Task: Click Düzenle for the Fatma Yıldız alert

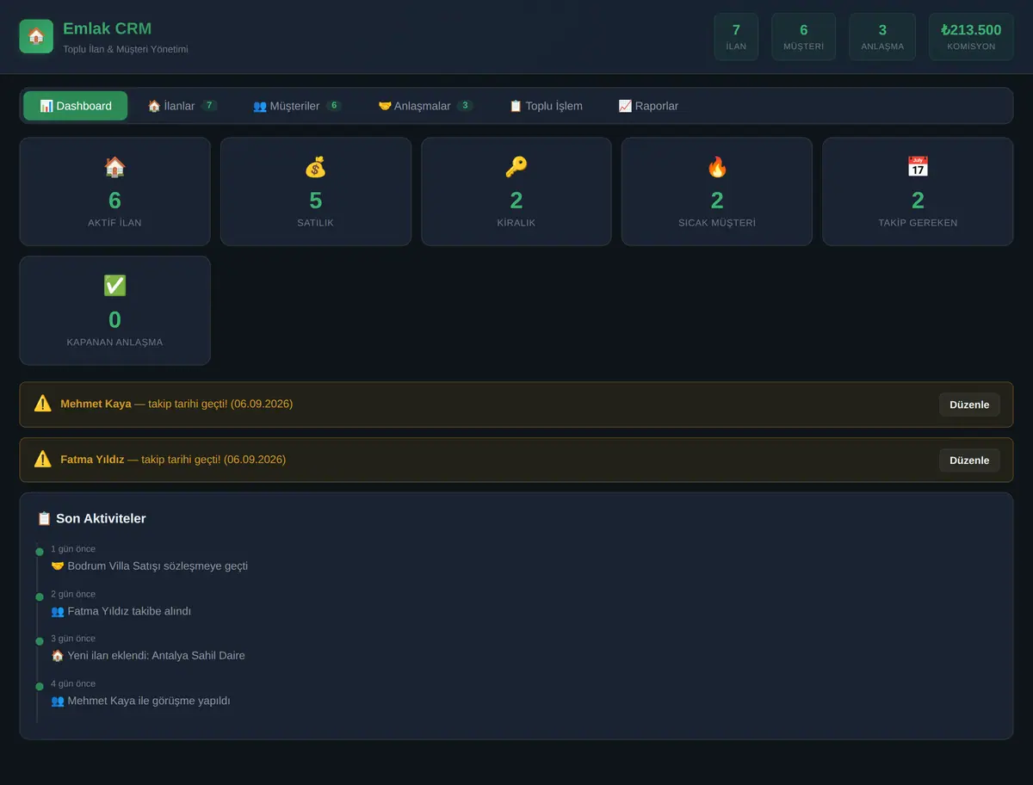Action: [x=969, y=460]
